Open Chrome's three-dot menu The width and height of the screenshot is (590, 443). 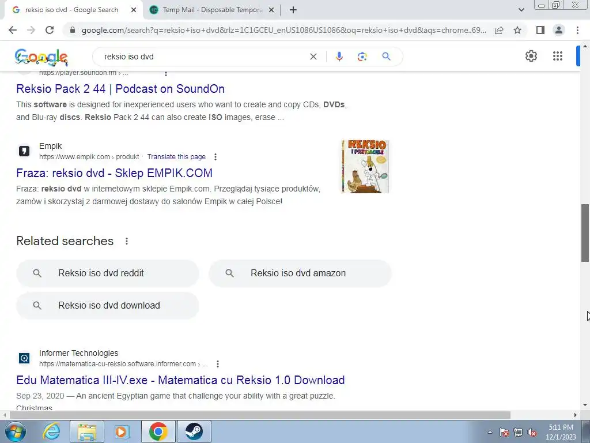577,30
